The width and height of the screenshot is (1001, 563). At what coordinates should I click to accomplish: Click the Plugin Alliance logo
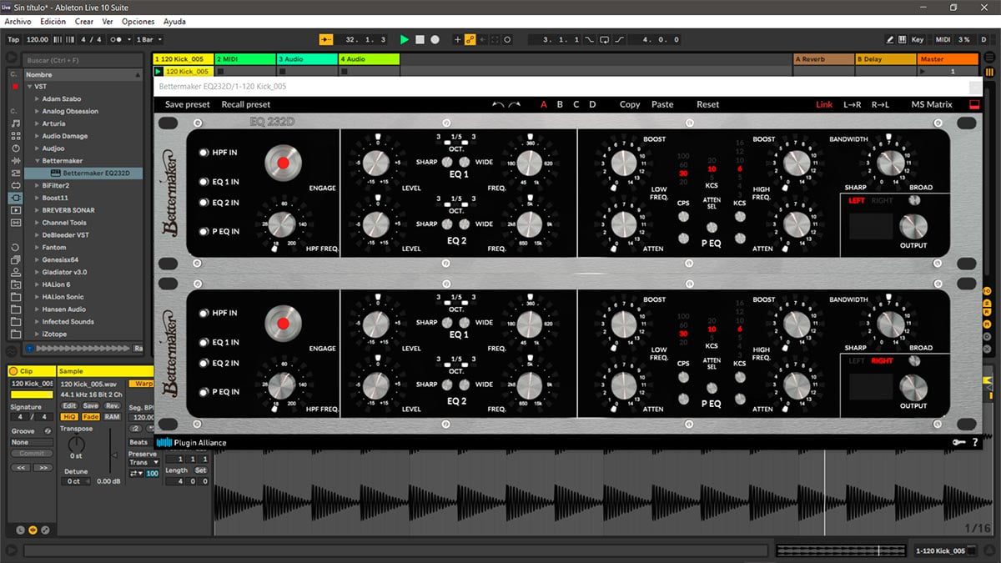click(191, 443)
